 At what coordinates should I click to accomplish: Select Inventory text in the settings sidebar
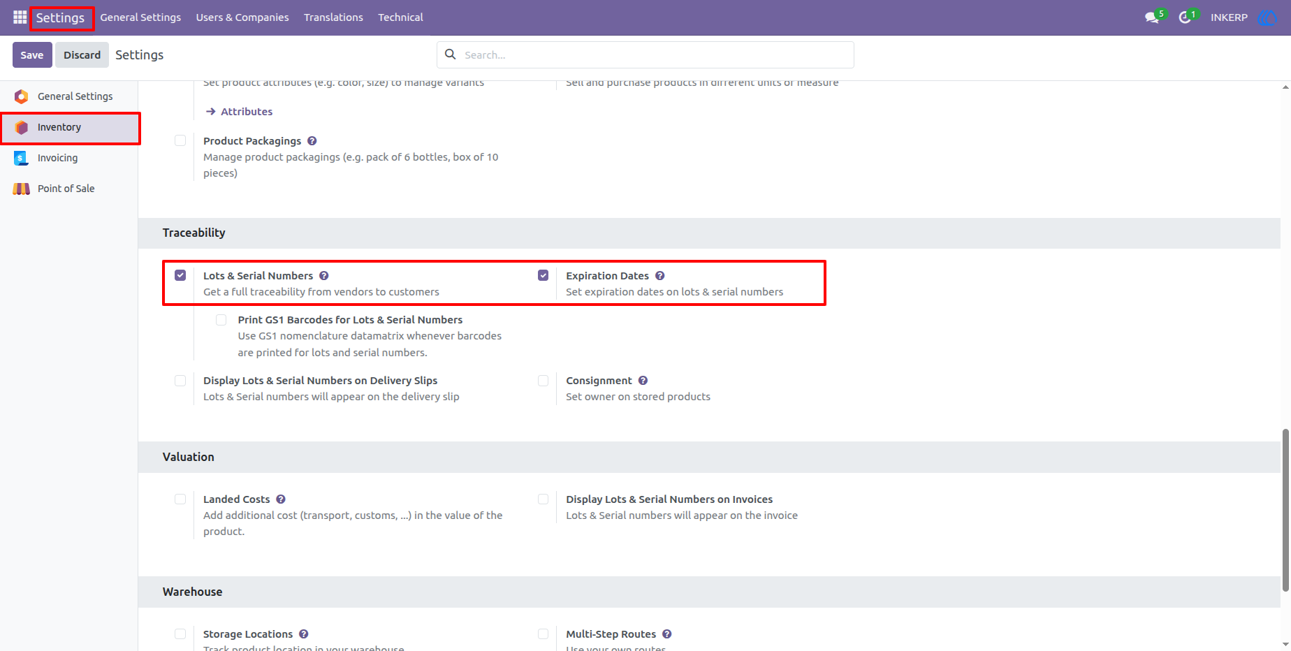click(x=59, y=127)
